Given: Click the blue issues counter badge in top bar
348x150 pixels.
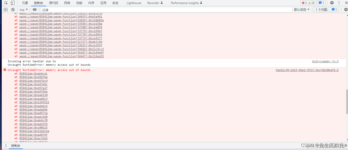Looking at the screenshot, I should (321, 3).
